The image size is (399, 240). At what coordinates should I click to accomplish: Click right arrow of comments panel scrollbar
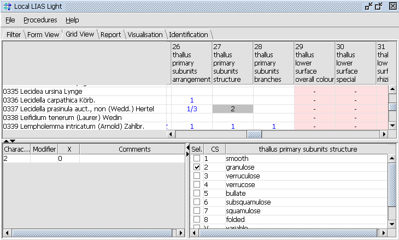point(181,232)
